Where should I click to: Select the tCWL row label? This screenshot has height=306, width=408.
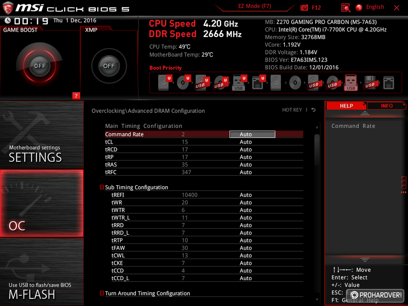pyautogui.click(x=118, y=255)
